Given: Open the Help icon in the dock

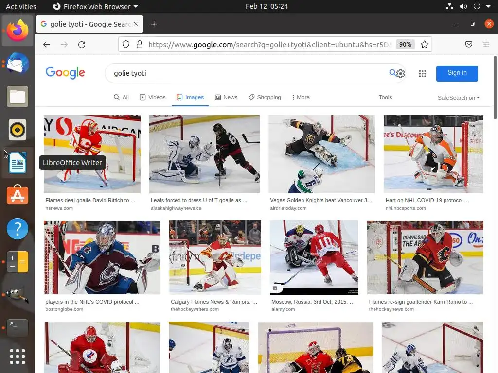Looking at the screenshot, I should [x=18, y=229].
